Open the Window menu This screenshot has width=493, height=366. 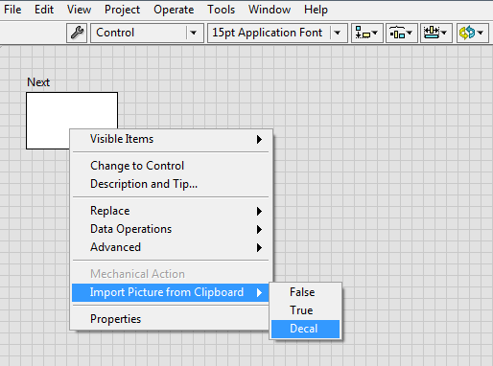coord(270,10)
